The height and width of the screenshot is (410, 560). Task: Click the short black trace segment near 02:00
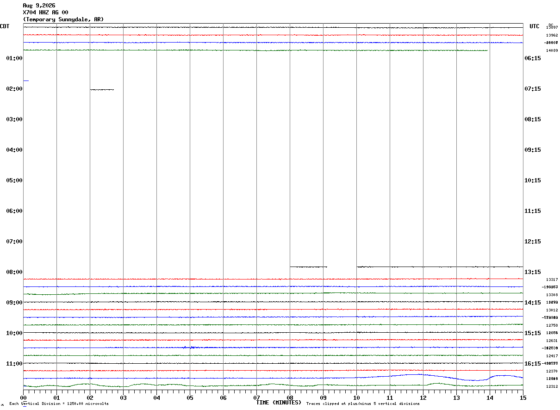pyautogui.click(x=102, y=89)
